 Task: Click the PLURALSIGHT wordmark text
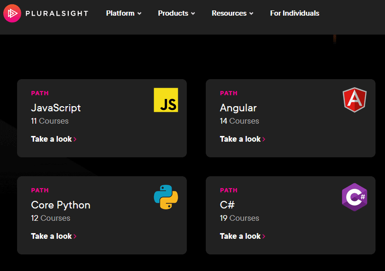[57, 13]
